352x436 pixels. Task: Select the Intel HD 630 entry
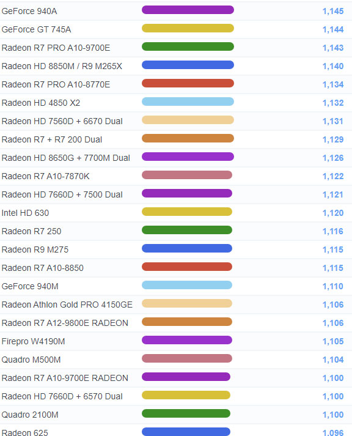25,213
